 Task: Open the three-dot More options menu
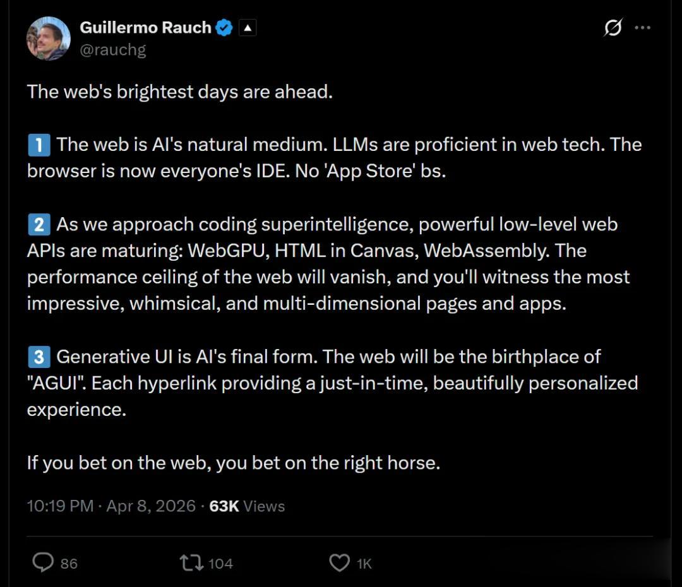642,28
